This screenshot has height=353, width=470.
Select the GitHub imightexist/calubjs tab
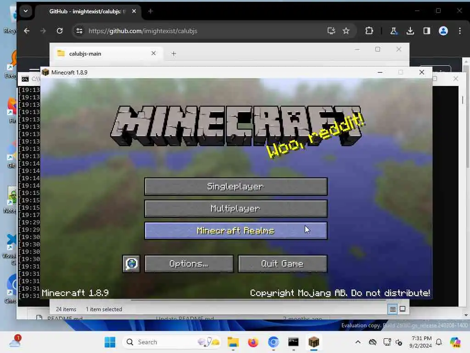[x=87, y=11]
